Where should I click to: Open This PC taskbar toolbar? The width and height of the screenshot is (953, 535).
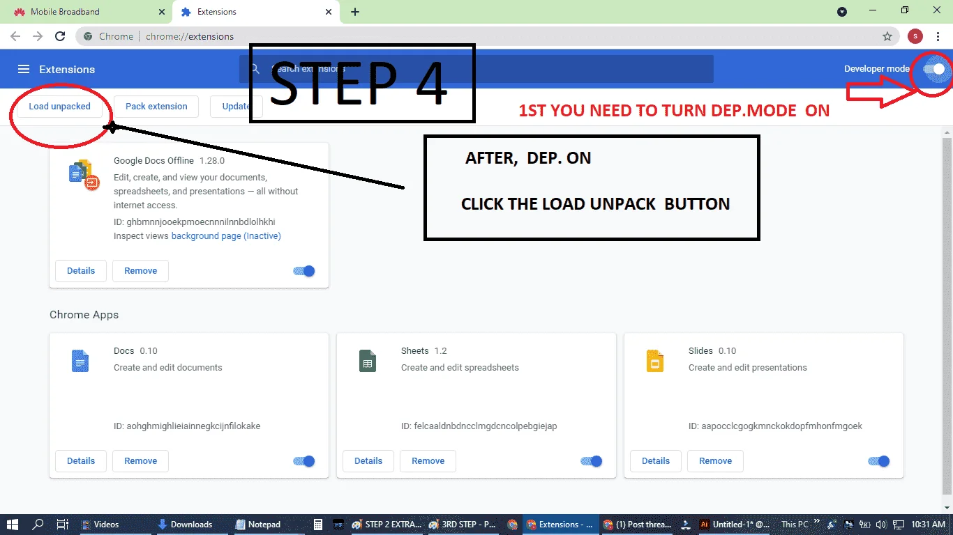pos(795,525)
